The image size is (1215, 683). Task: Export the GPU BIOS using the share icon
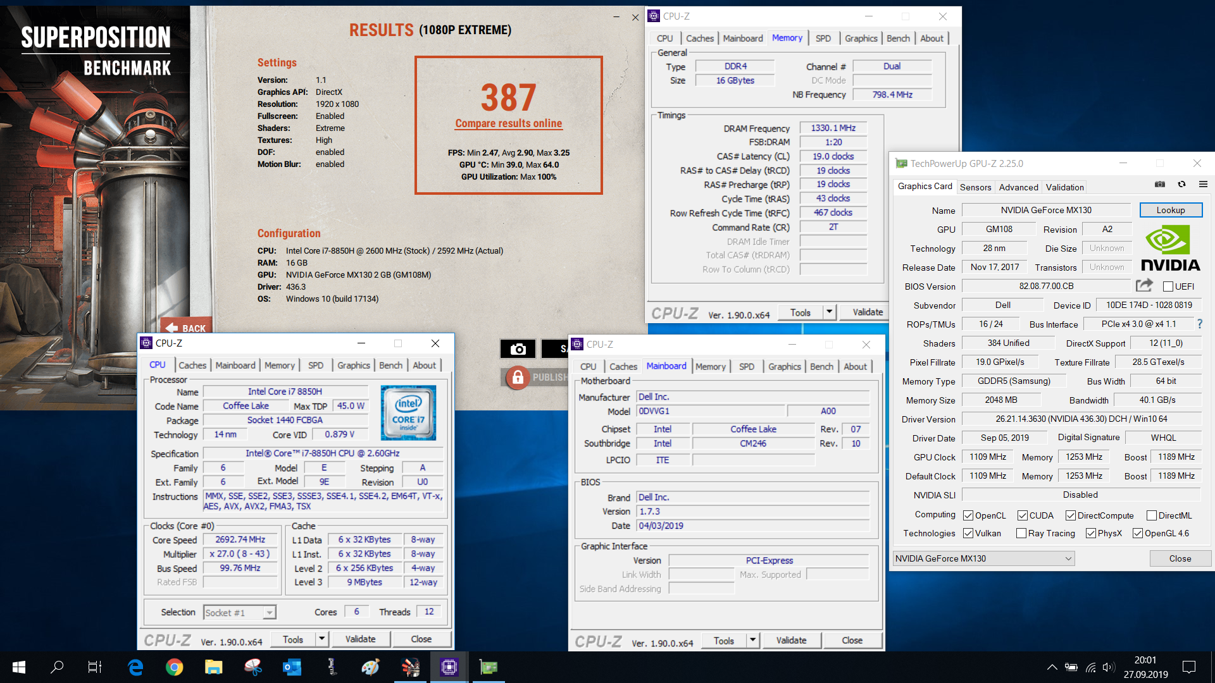(x=1144, y=285)
